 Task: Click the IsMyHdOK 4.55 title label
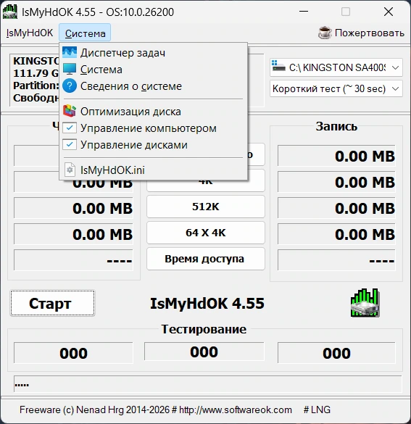pos(207,304)
